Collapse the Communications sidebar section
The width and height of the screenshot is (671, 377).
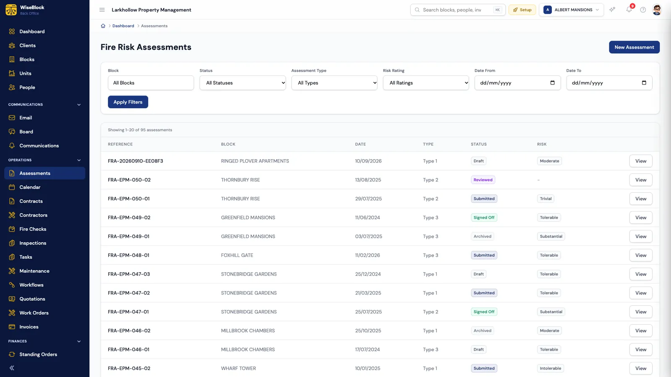pos(79,105)
